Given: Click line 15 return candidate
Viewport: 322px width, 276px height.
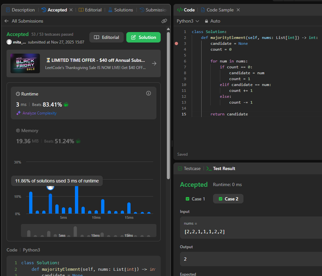Looking at the screenshot, I should point(229,114).
